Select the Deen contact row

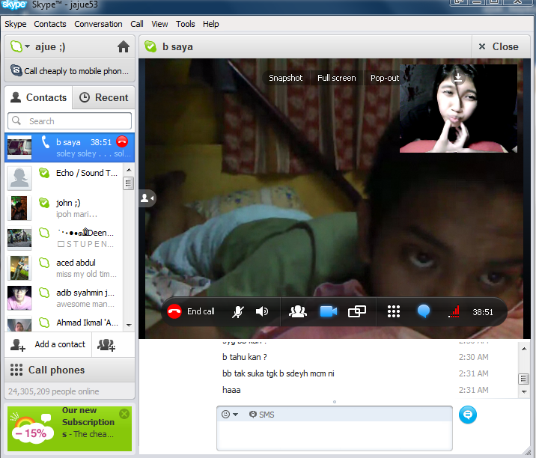tap(64, 238)
